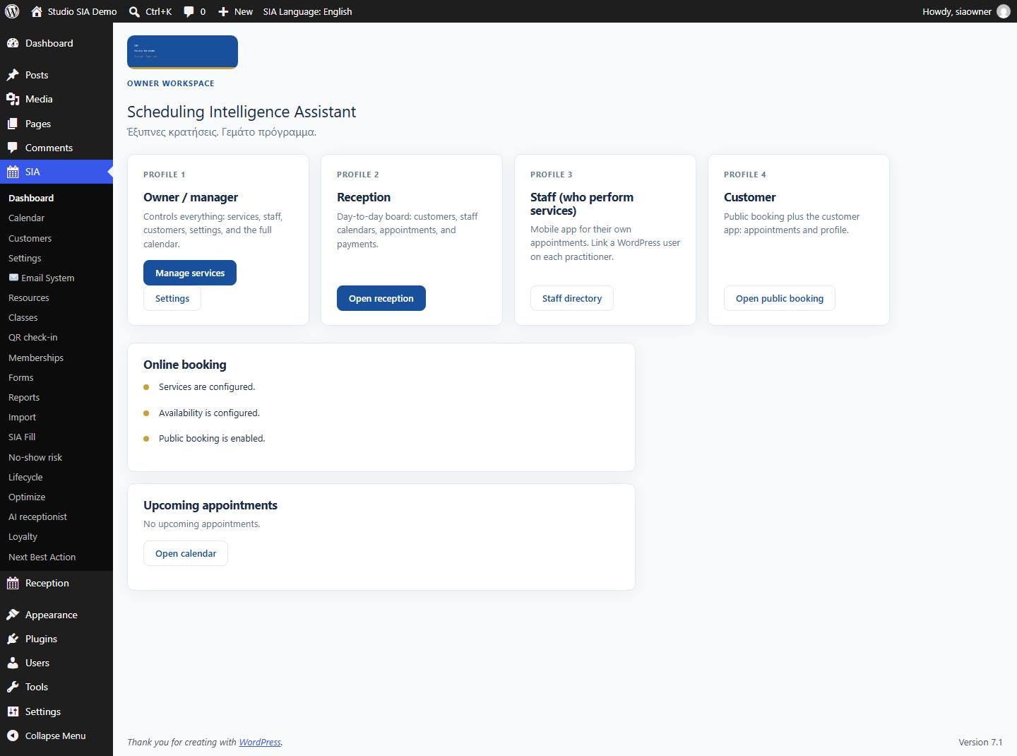Click the "No upcoming appointments." text
The height and width of the screenshot is (756, 1017).
[x=202, y=524]
